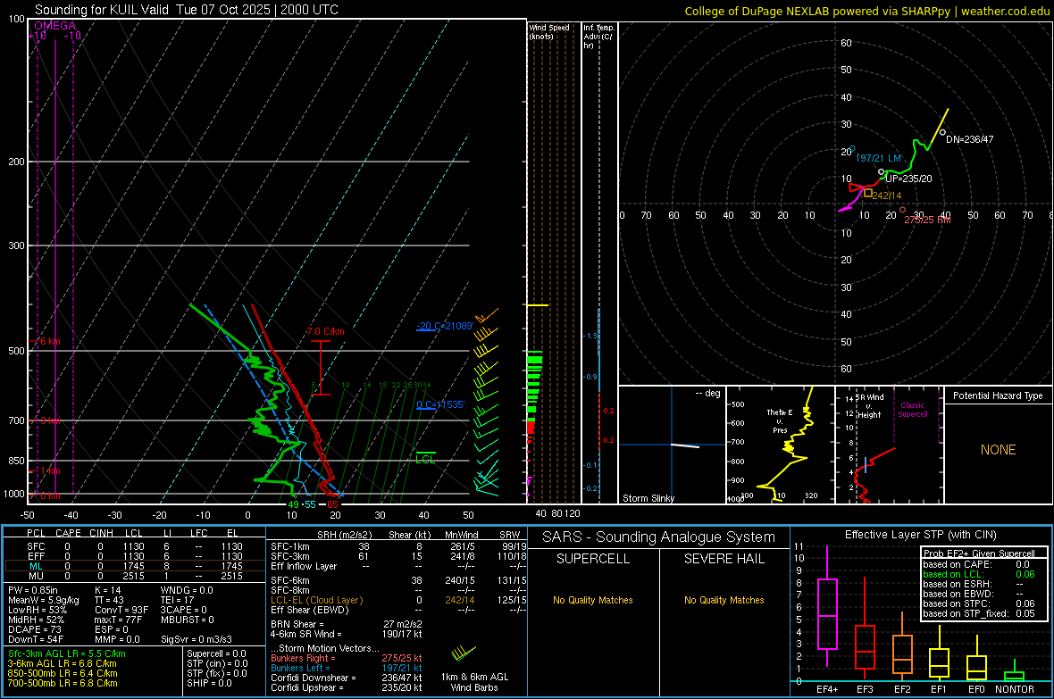The height and width of the screenshot is (699, 1054).
Task: Click the SARS - Sounding Analogue System title
Action: point(659,537)
